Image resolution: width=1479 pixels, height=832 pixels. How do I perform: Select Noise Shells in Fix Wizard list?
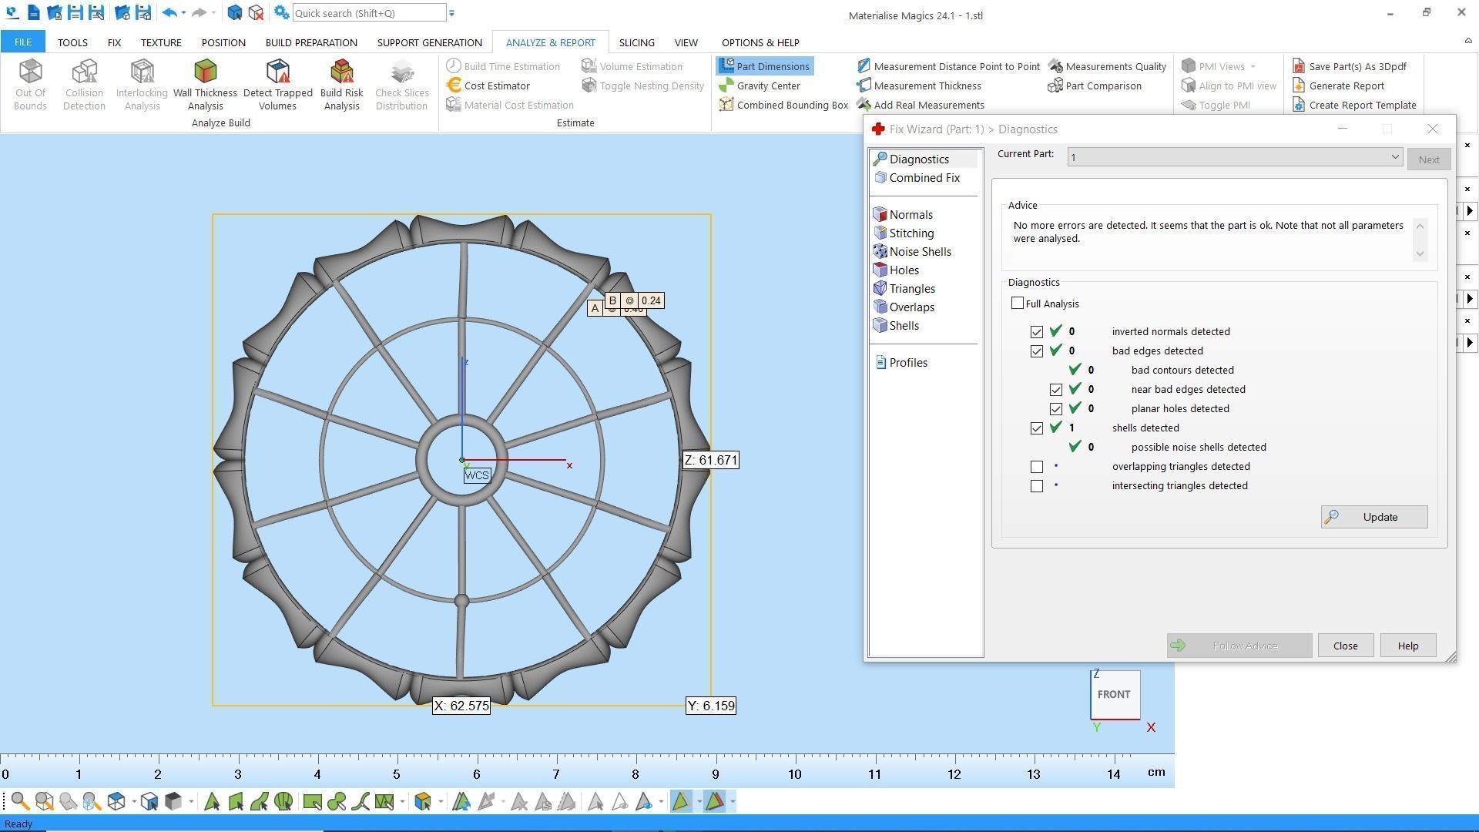[x=920, y=252]
